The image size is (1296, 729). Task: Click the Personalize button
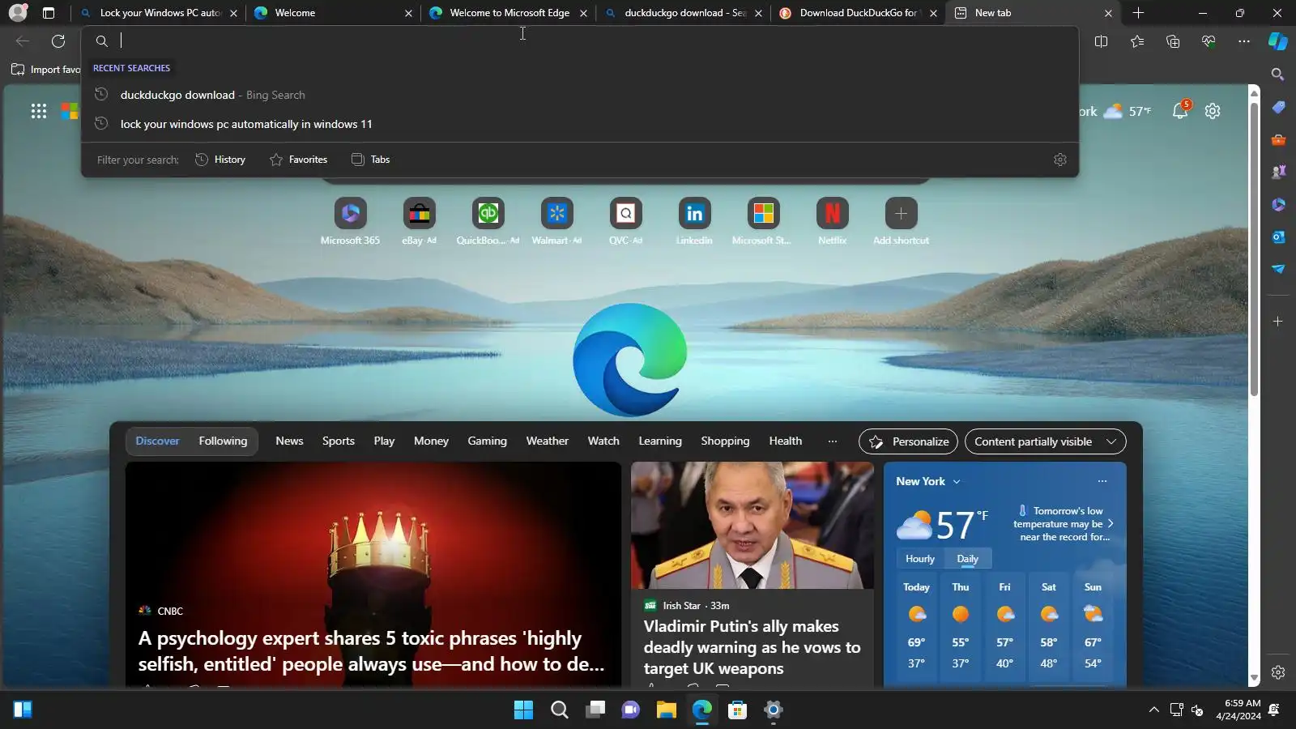[908, 441]
